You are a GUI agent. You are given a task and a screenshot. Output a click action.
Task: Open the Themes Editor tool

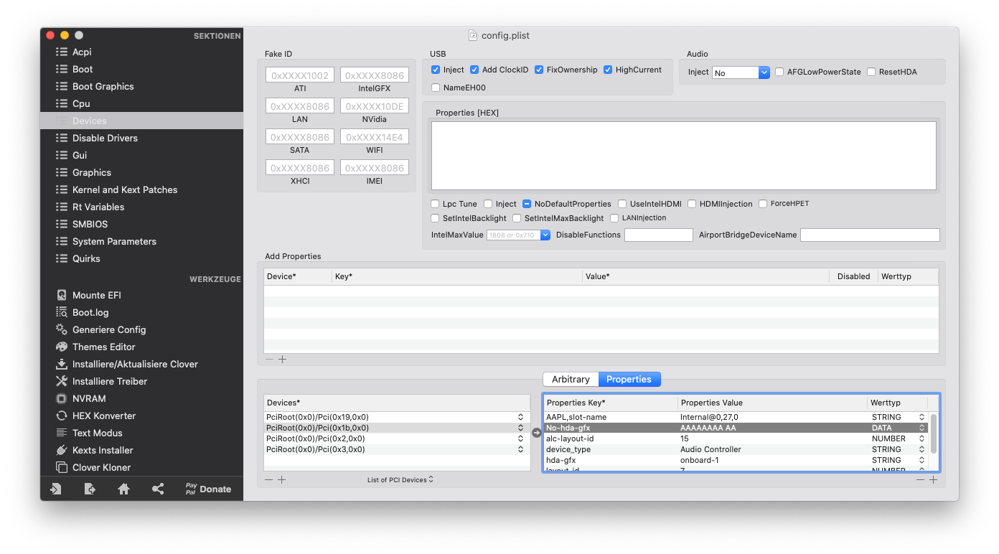tap(103, 347)
